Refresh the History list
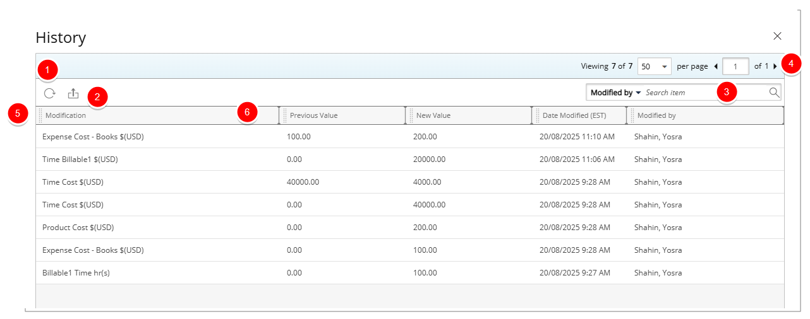810x319 pixels. coord(49,93)
